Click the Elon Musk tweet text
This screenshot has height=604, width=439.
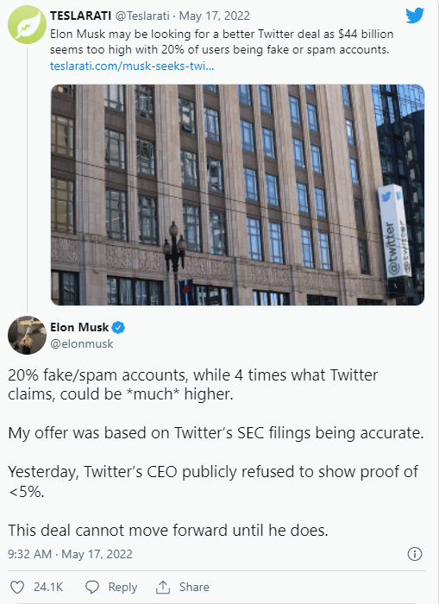coord(216,453)
